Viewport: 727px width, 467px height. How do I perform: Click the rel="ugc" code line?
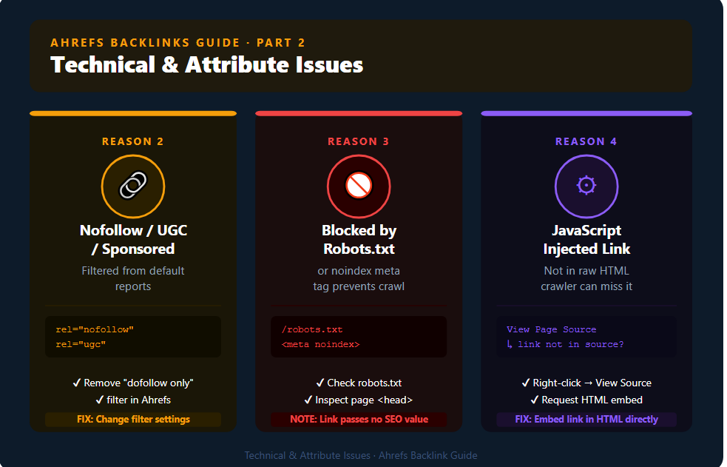point(81,344)
